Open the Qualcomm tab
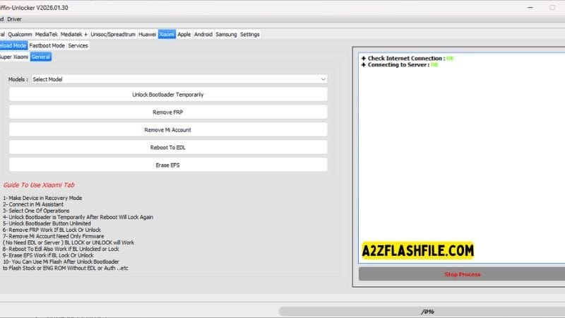 click(x=20, y=34)
